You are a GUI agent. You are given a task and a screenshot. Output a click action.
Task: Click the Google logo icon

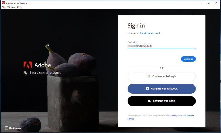pyautogui.click(x=149, y=76)
